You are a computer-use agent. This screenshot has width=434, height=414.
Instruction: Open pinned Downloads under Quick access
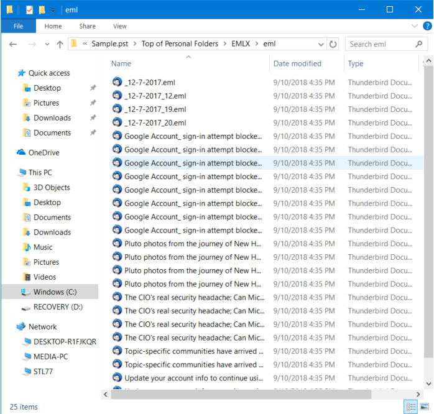[x=52, y=118]
